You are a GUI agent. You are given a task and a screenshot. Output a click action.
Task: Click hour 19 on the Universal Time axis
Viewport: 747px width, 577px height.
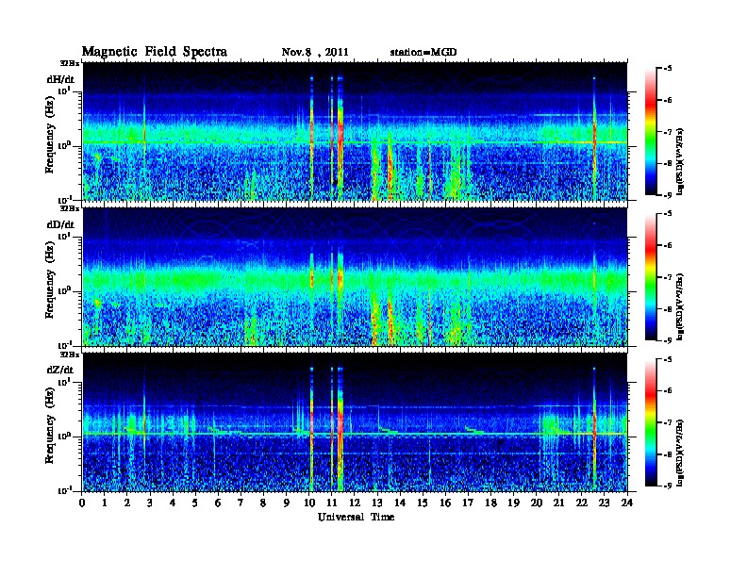point(513,503)
